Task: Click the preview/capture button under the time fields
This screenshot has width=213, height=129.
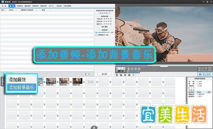Action: pyautogui.click(x=104, y=27)
